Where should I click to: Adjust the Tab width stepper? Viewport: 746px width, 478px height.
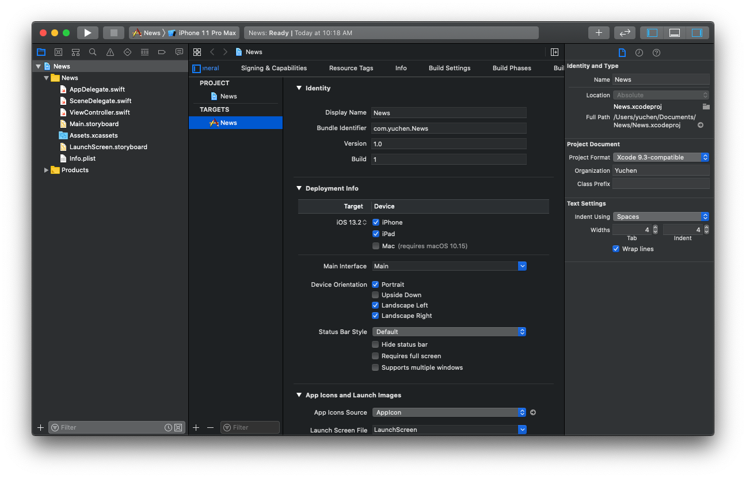click(x=655, y=229)
